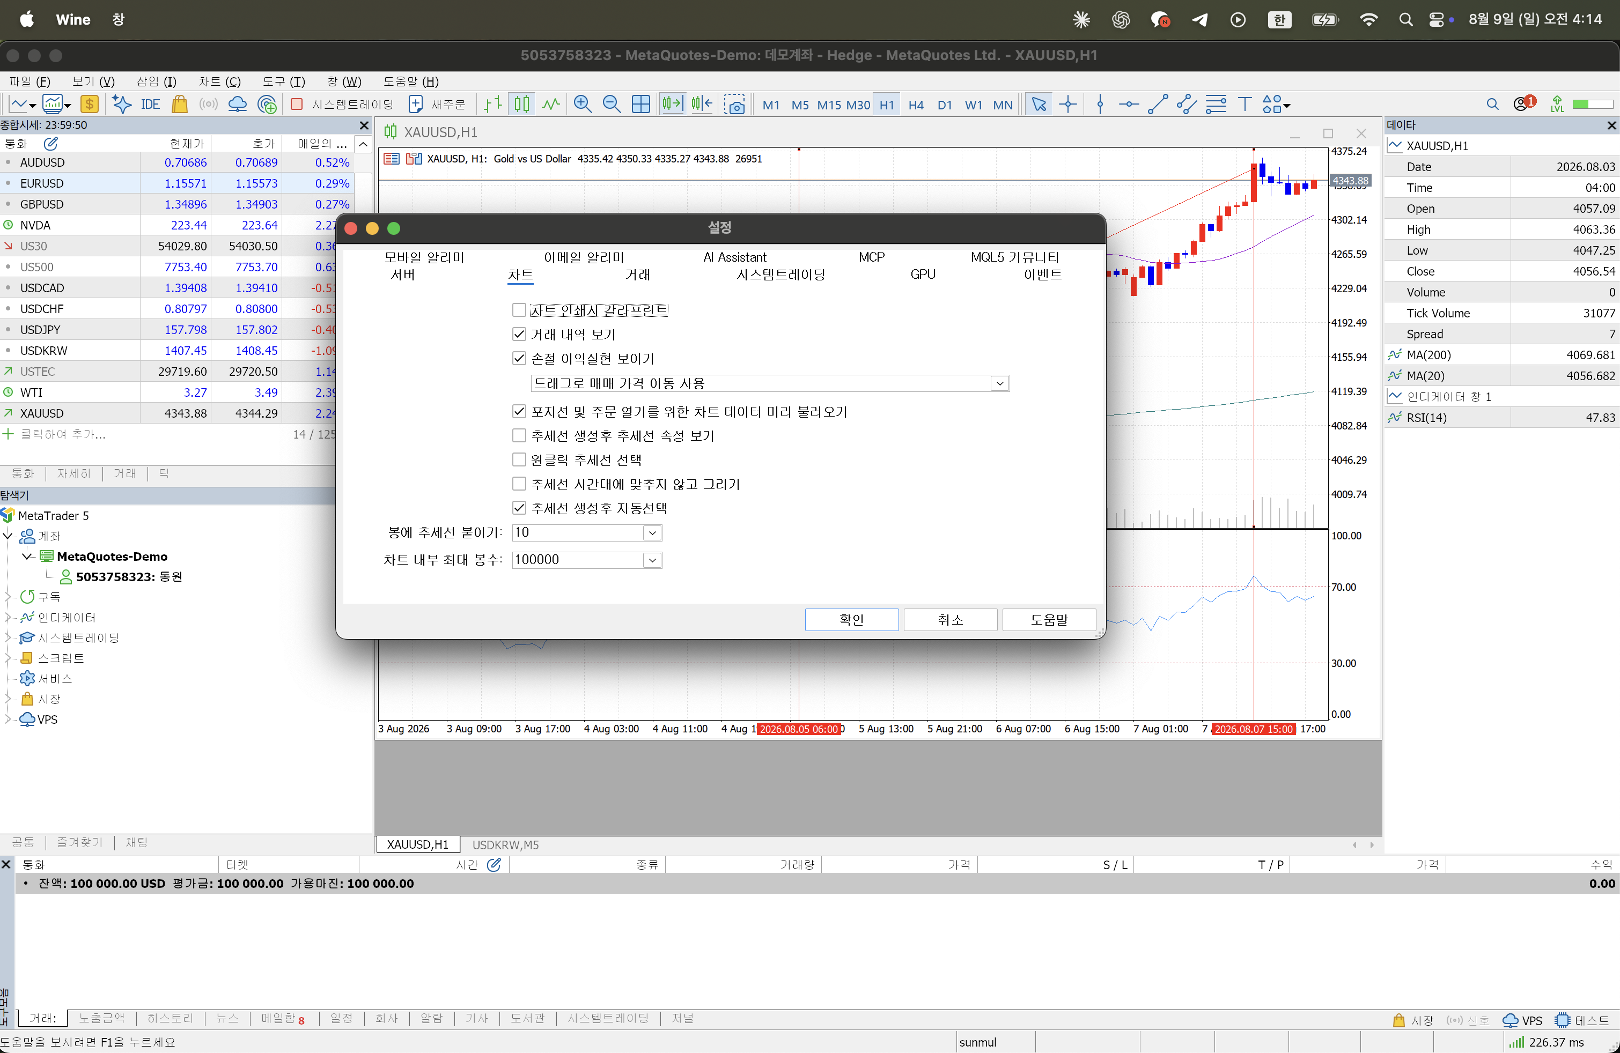1620x1053 pixels.
Task: Select the horizontal line drawing tool
Action: click(1129, 104)
